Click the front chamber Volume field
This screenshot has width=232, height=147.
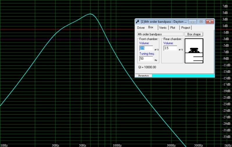coord(146,48)
